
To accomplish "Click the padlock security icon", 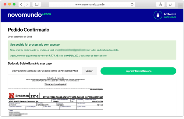I will pos(158,15).
